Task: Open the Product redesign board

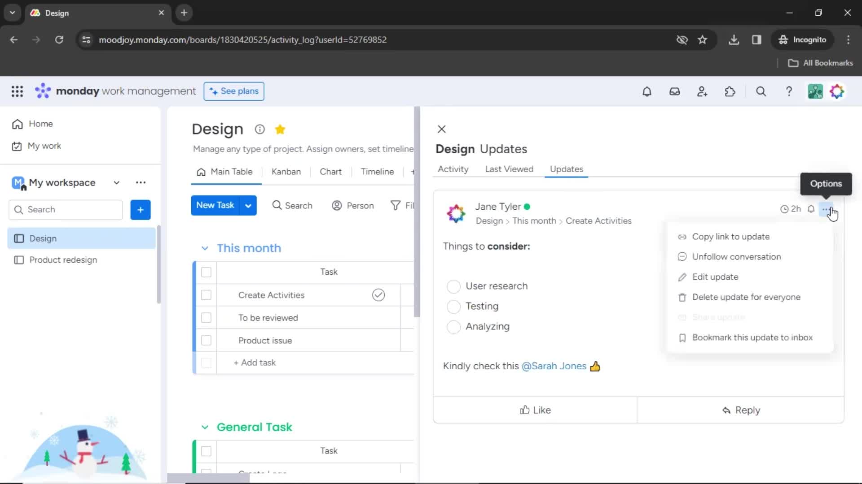Action: [x=63, y=260]
